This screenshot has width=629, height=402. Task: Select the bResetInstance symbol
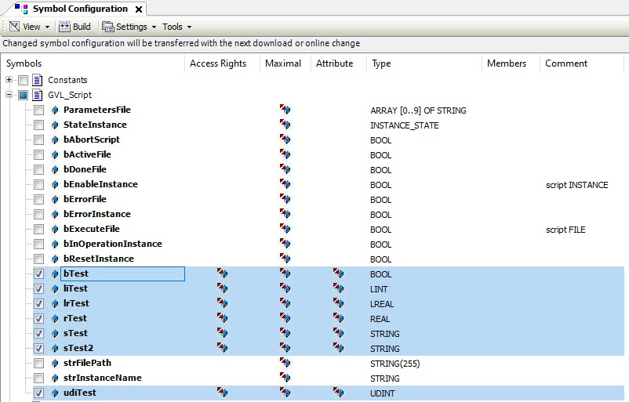coord(99,259)
